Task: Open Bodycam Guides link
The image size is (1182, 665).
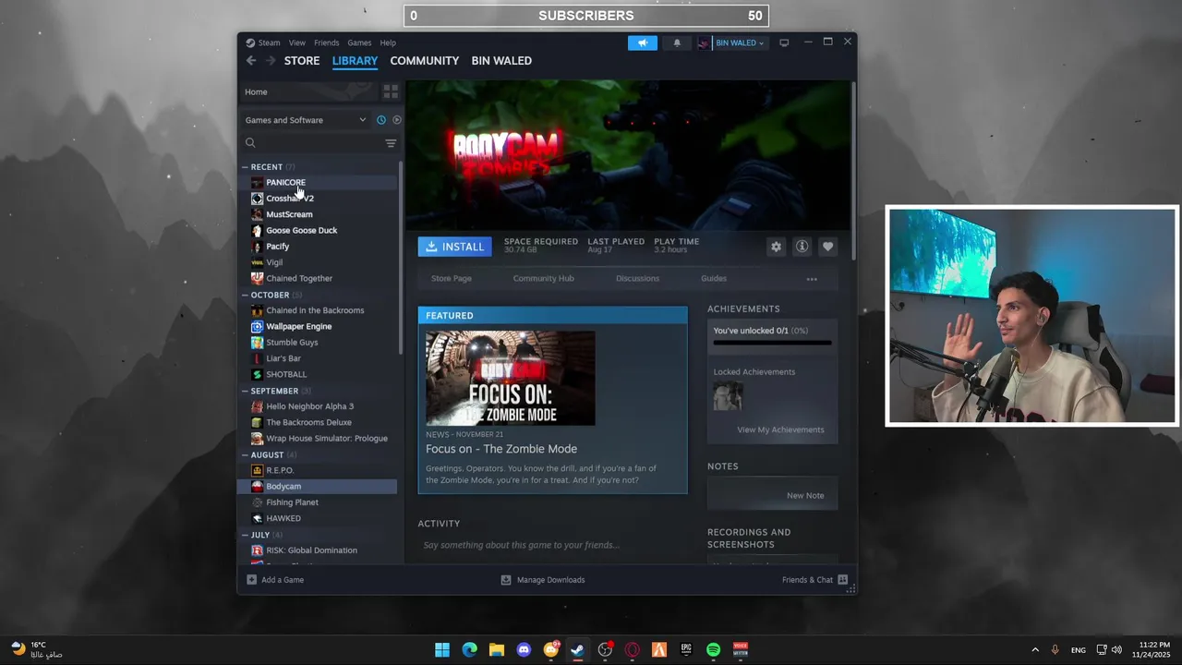Action: click(714, 279)
